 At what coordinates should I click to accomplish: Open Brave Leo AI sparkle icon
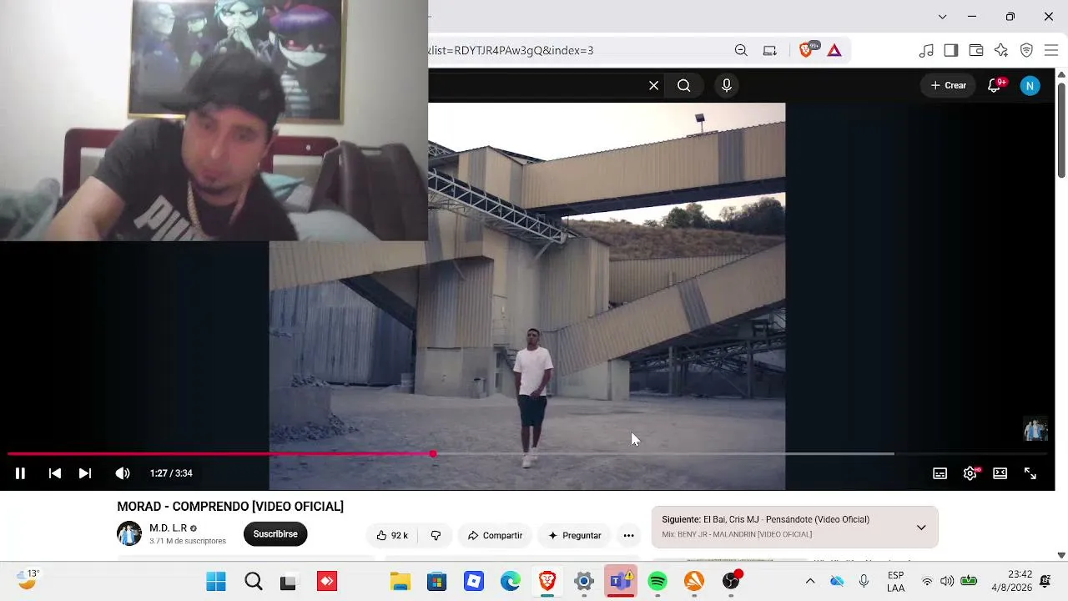1001,50
